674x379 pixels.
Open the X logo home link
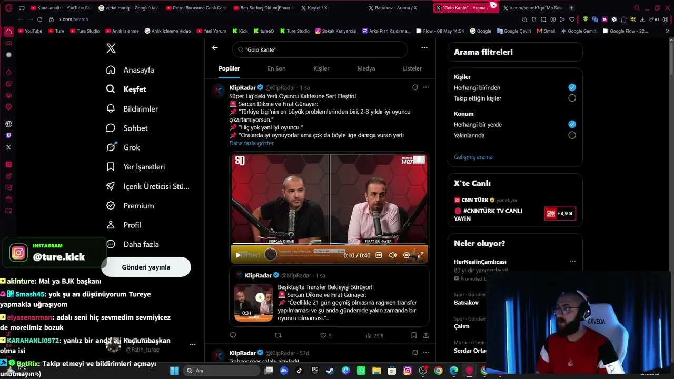[111, 48]
